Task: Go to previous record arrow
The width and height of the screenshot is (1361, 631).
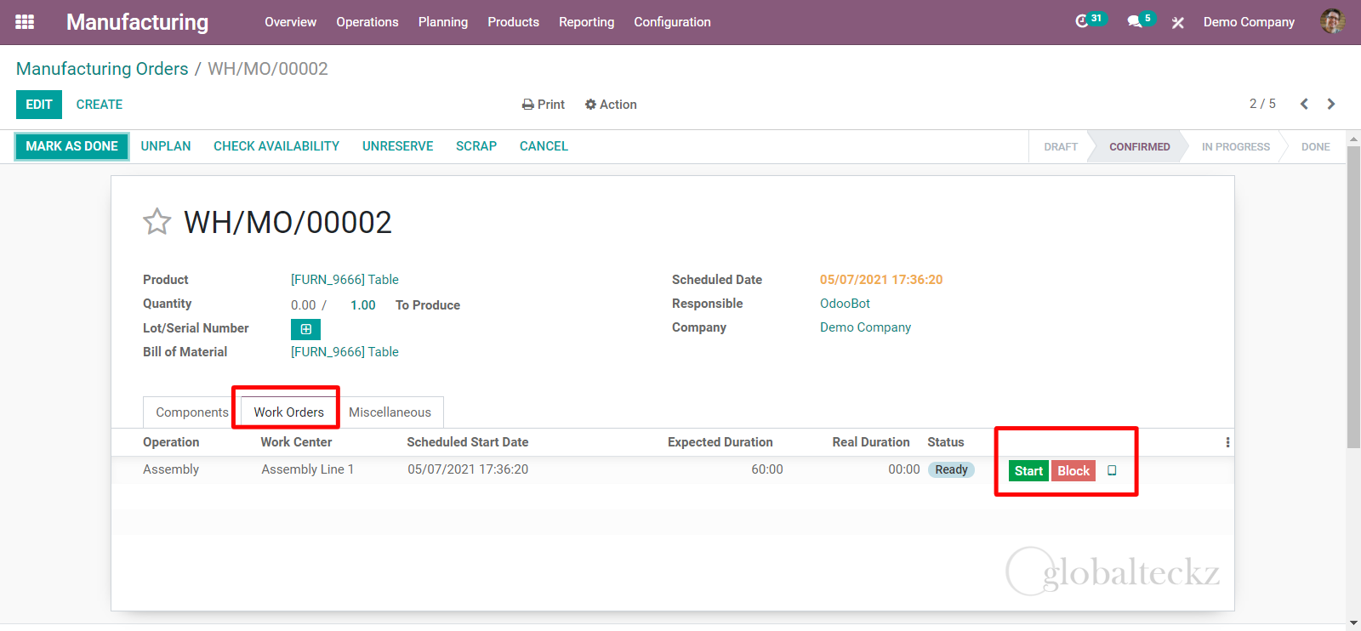Action: click(x=1304, y=104)
